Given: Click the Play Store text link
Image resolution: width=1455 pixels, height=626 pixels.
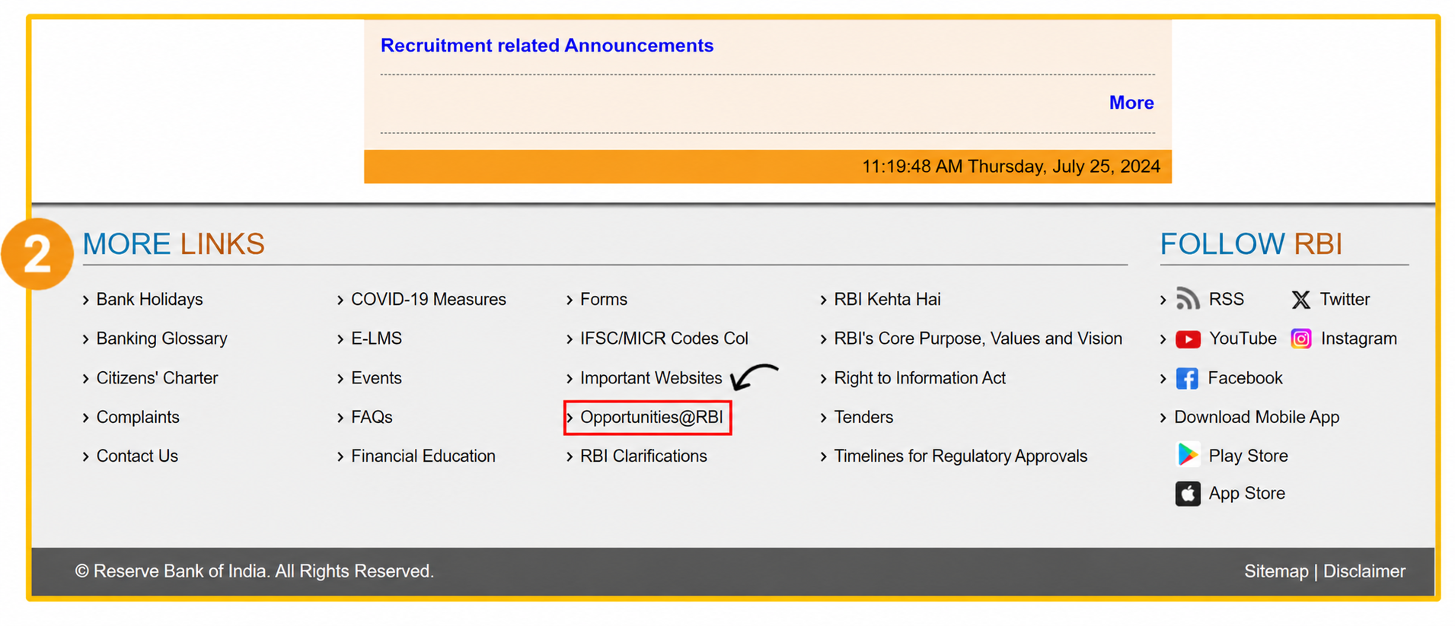Looking at the screenshot, I should click(1248, 456).
